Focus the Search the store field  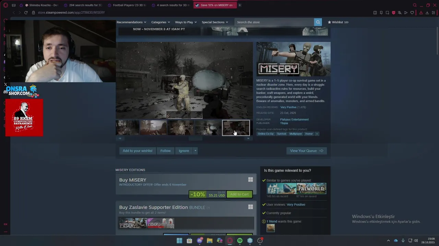click(274, 22)
